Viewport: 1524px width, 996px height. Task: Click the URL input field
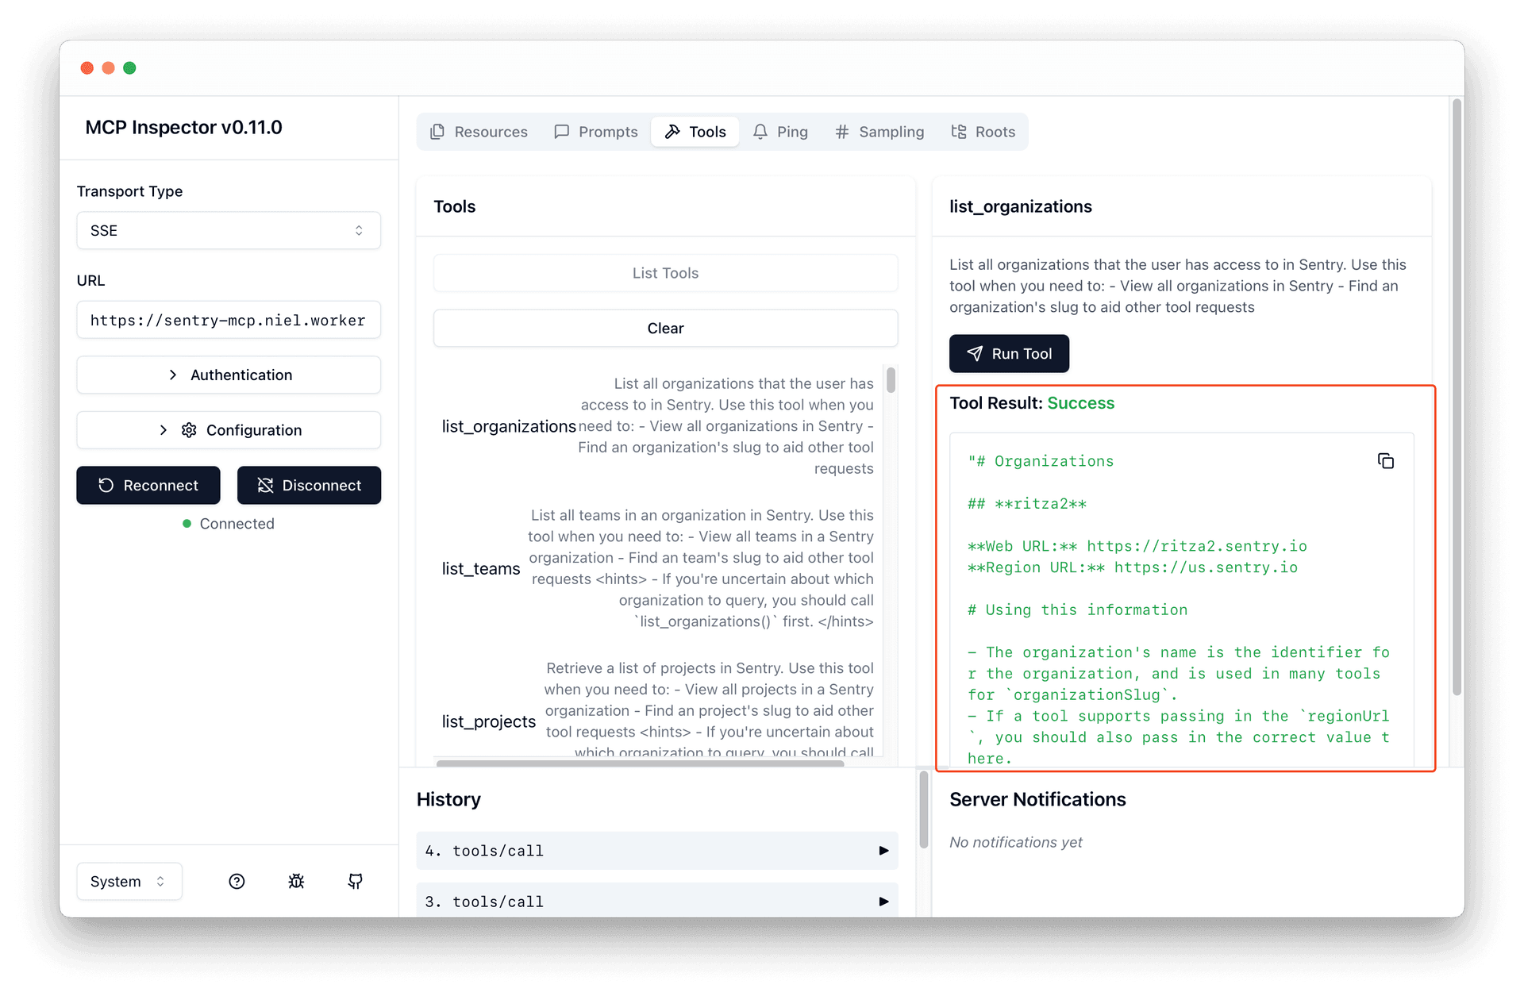point(229,320)
